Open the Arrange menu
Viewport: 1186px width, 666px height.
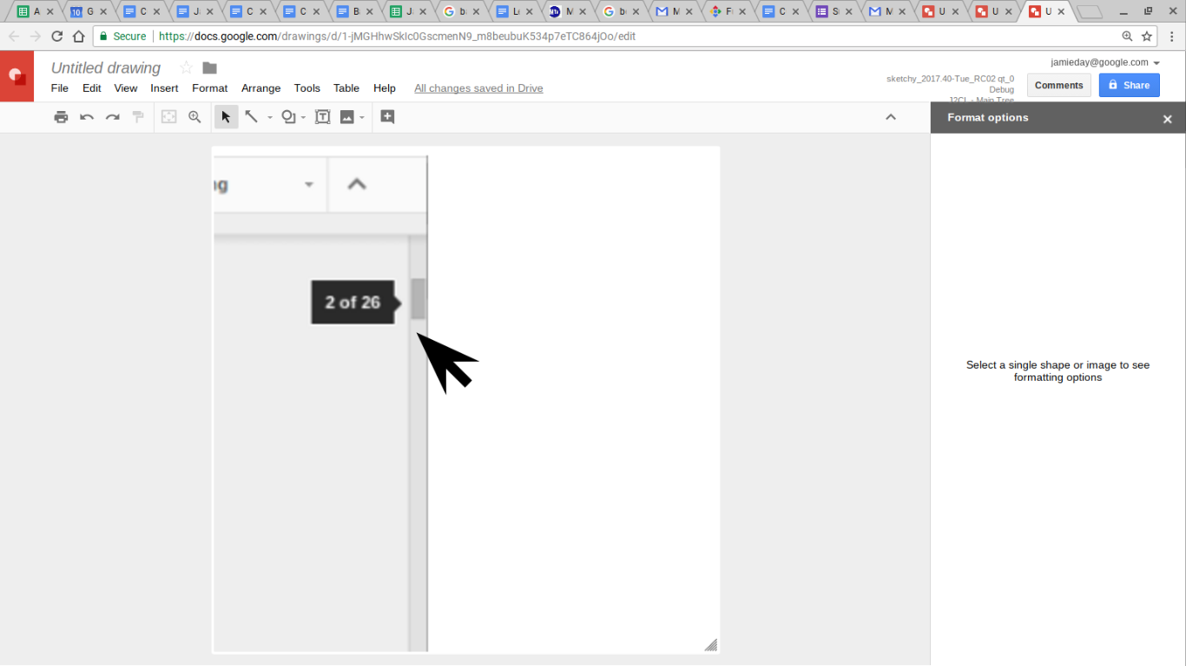(x=260, y=88)
